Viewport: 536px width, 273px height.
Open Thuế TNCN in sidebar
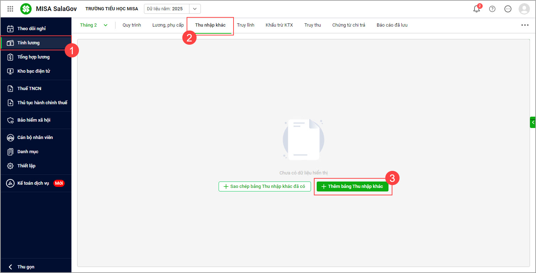click(x=36, y=89)
